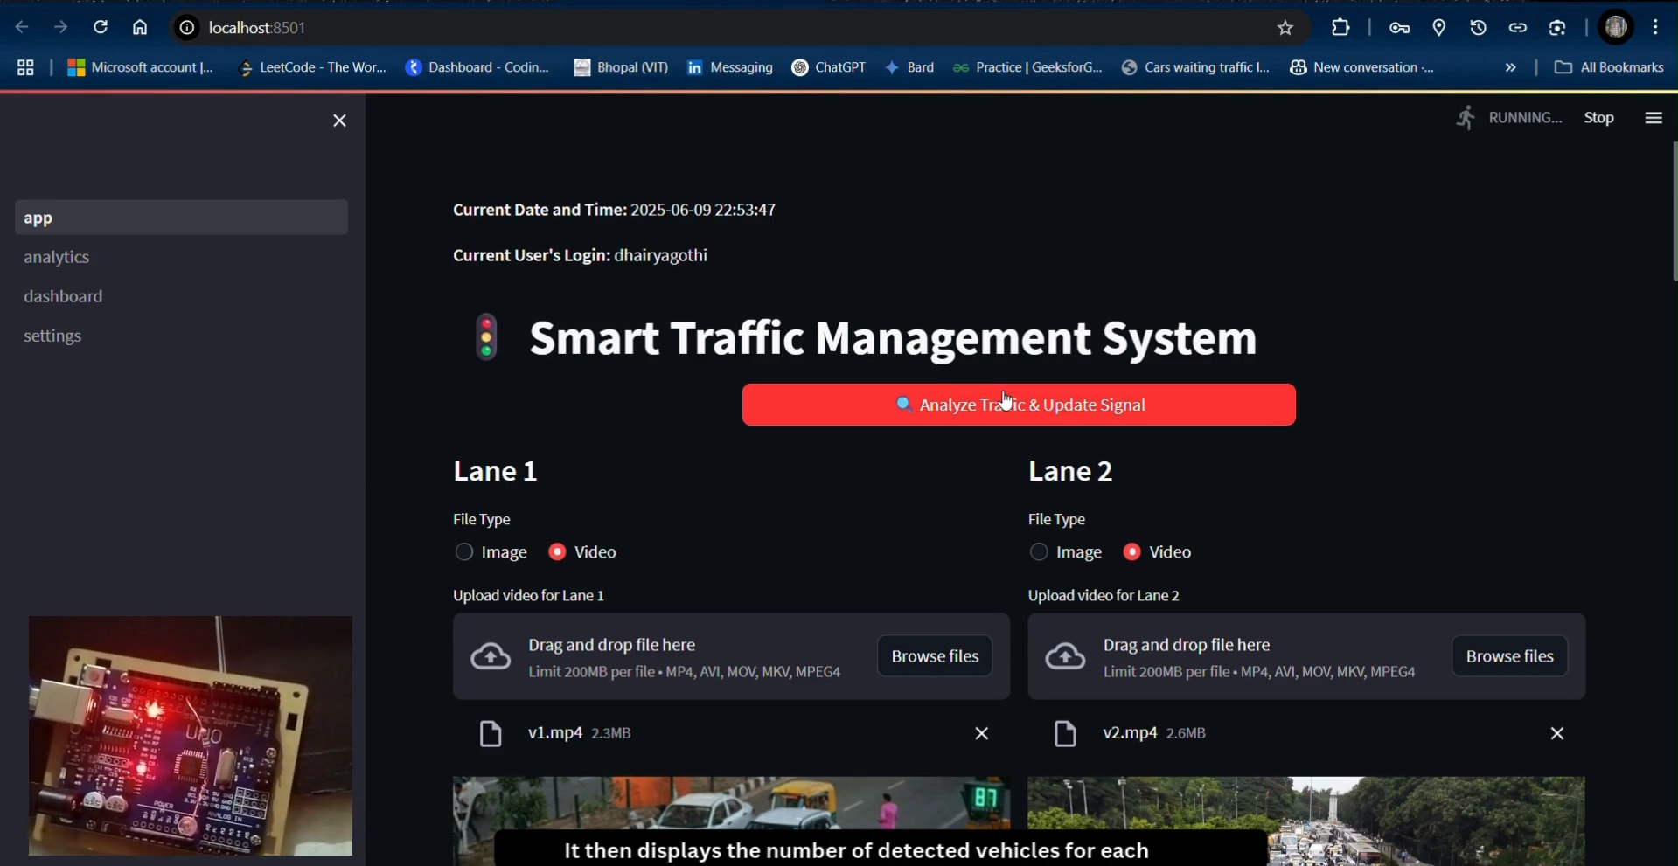
Task: Click the browser reload page icon
Action: tap(101, 28)
